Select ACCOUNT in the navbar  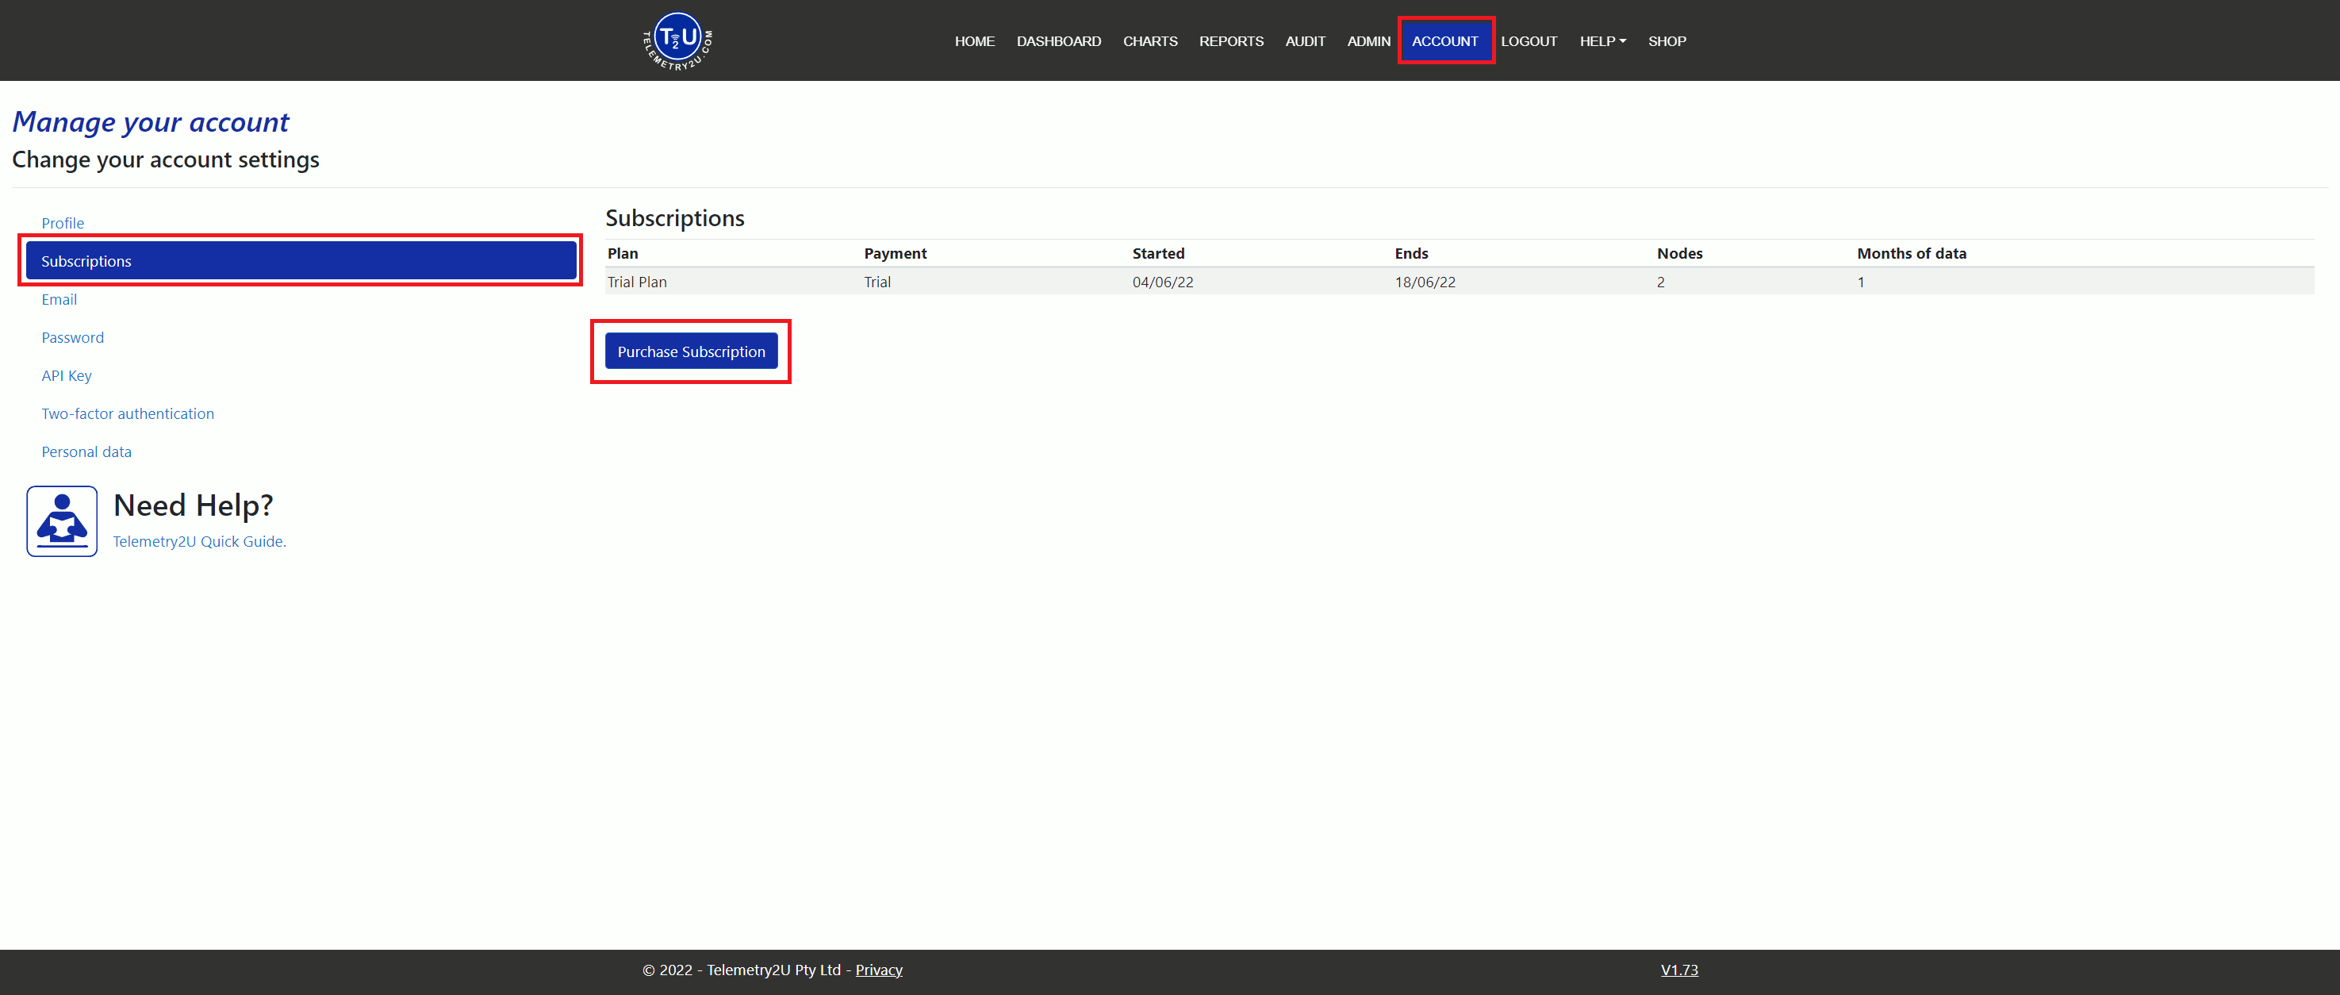click(1445, 41)
